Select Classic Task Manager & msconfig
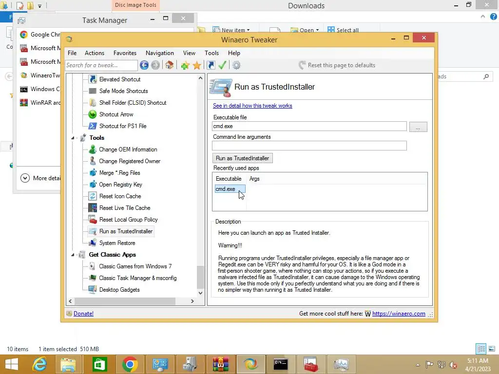The image size is (499, 374). coord(138,278)
